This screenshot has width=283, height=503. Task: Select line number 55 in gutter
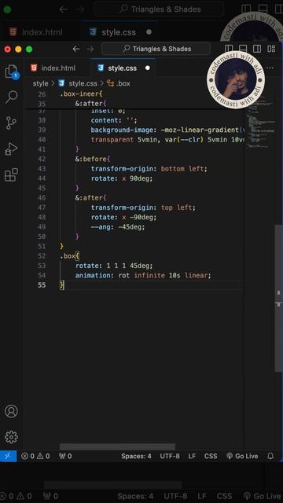[x=42, y=285]
